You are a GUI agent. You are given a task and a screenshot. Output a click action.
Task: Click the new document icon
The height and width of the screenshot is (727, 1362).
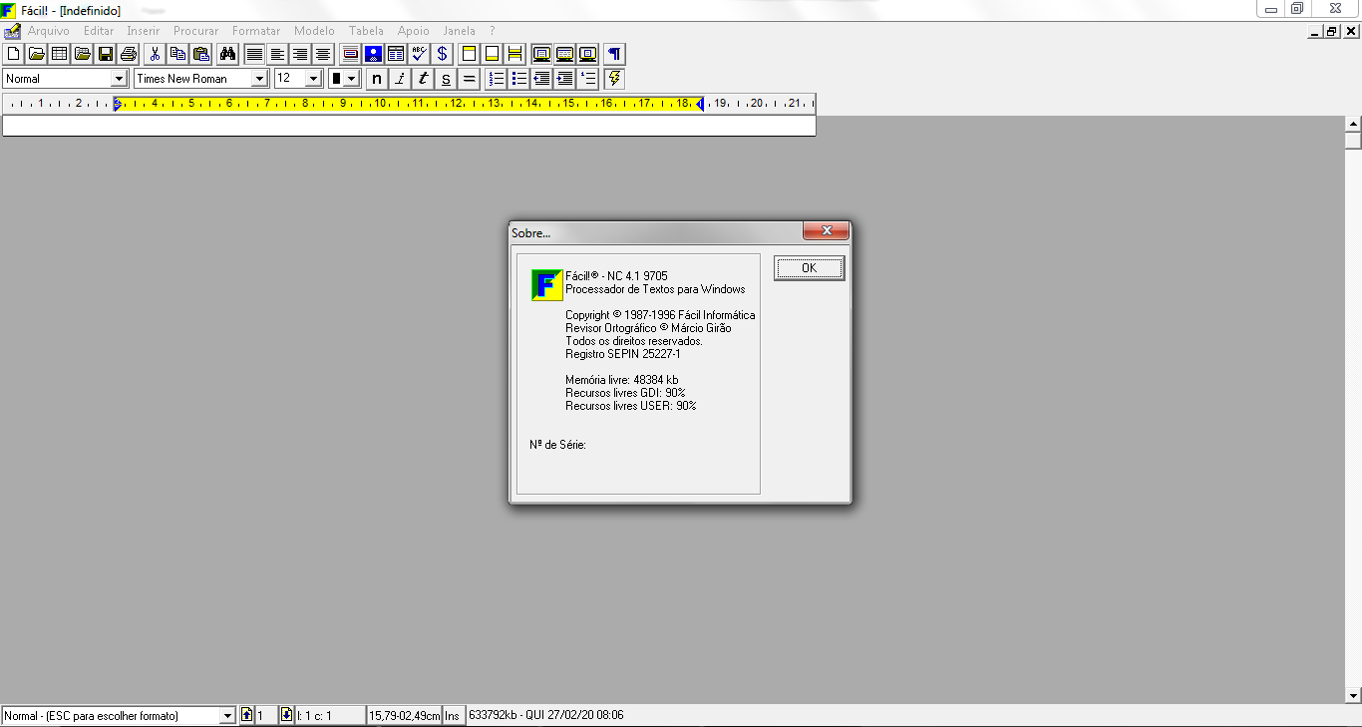tap(14, 54)
